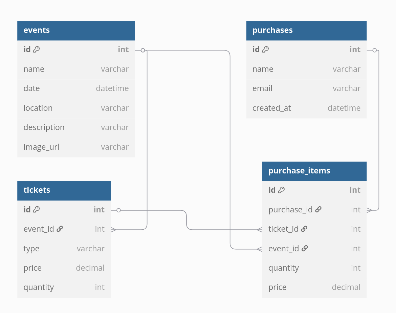Screen dimensions: 396x313
Task: Select the tickets table header
Action: point(64,190)
